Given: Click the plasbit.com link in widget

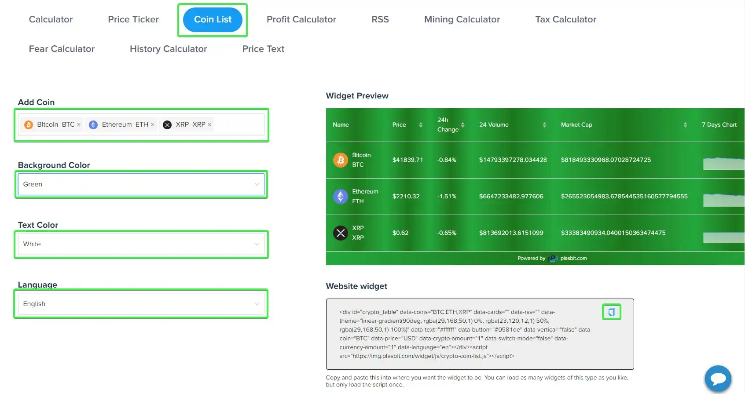Looking at the screenshot, I should tap(573, 259).
